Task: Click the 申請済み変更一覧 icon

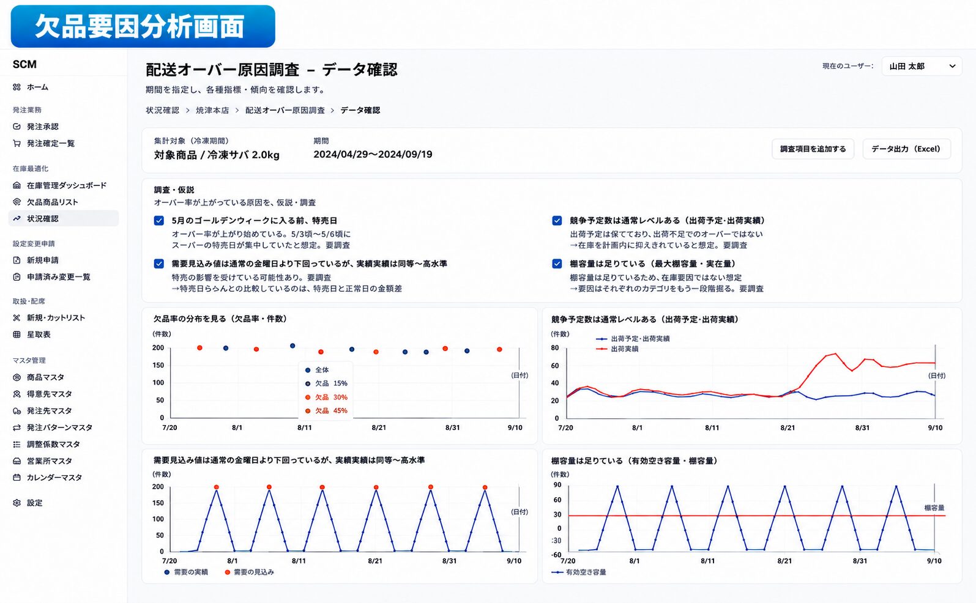Action: click(17, 277)
